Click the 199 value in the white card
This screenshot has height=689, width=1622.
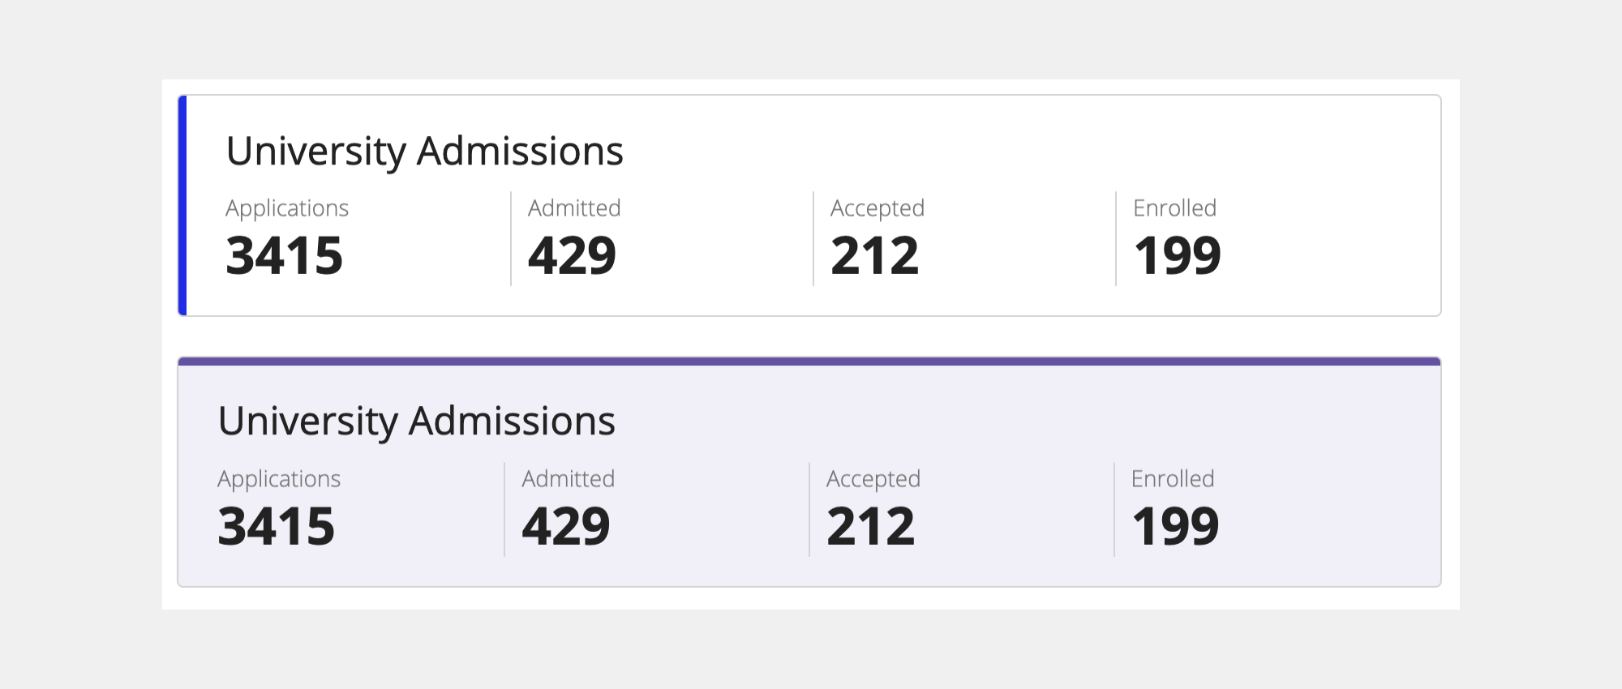pos(1177,256)
